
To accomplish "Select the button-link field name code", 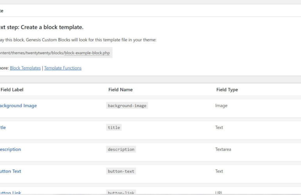I will 121,192.
